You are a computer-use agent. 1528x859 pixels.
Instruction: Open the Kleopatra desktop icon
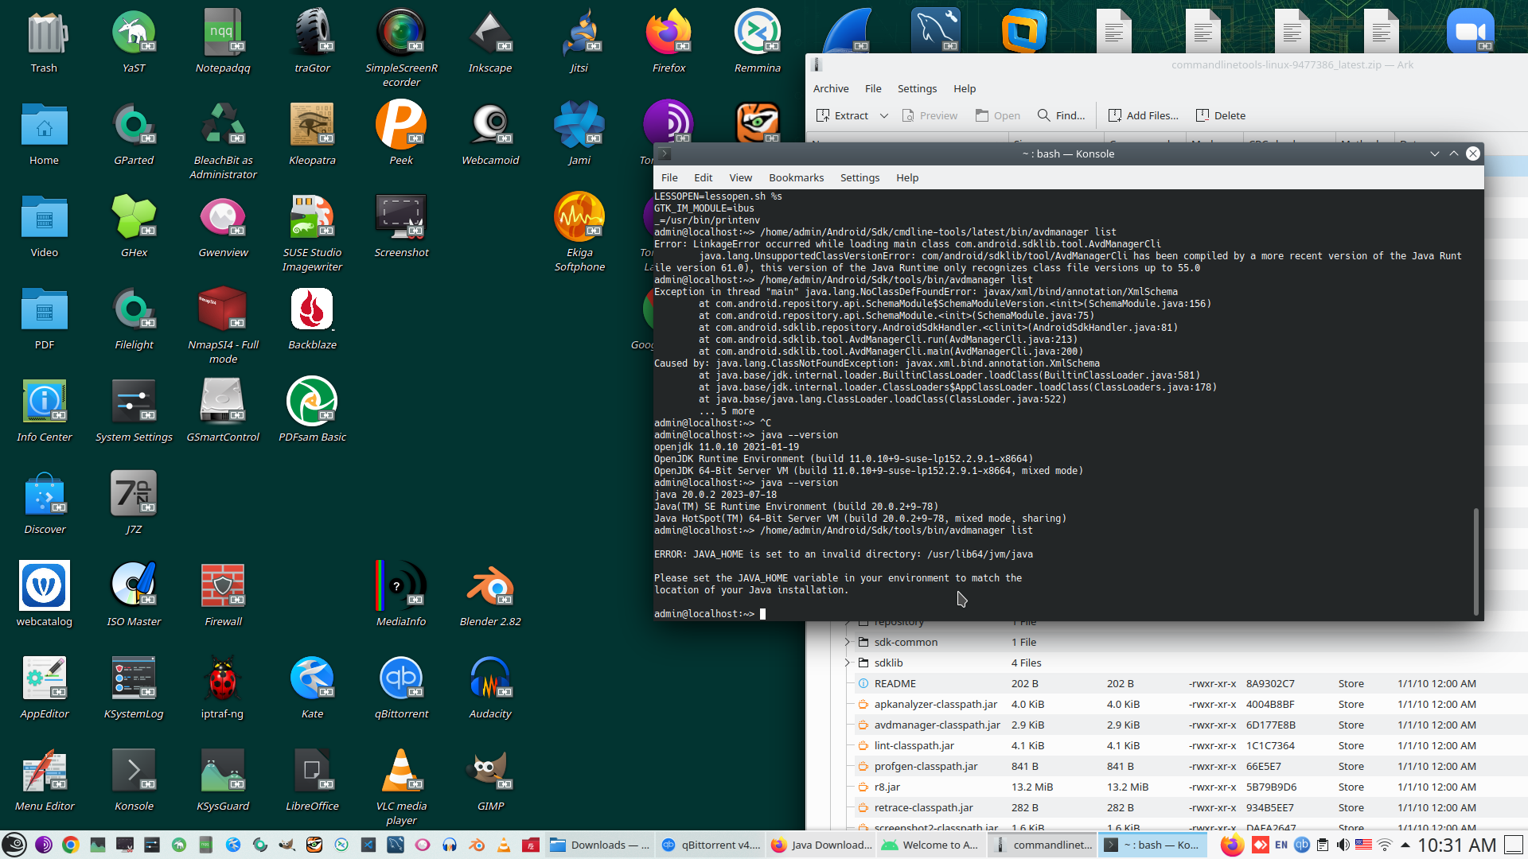click(312, 133)
